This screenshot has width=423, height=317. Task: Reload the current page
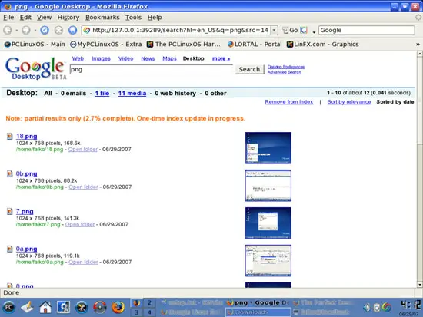click(45, 30)
